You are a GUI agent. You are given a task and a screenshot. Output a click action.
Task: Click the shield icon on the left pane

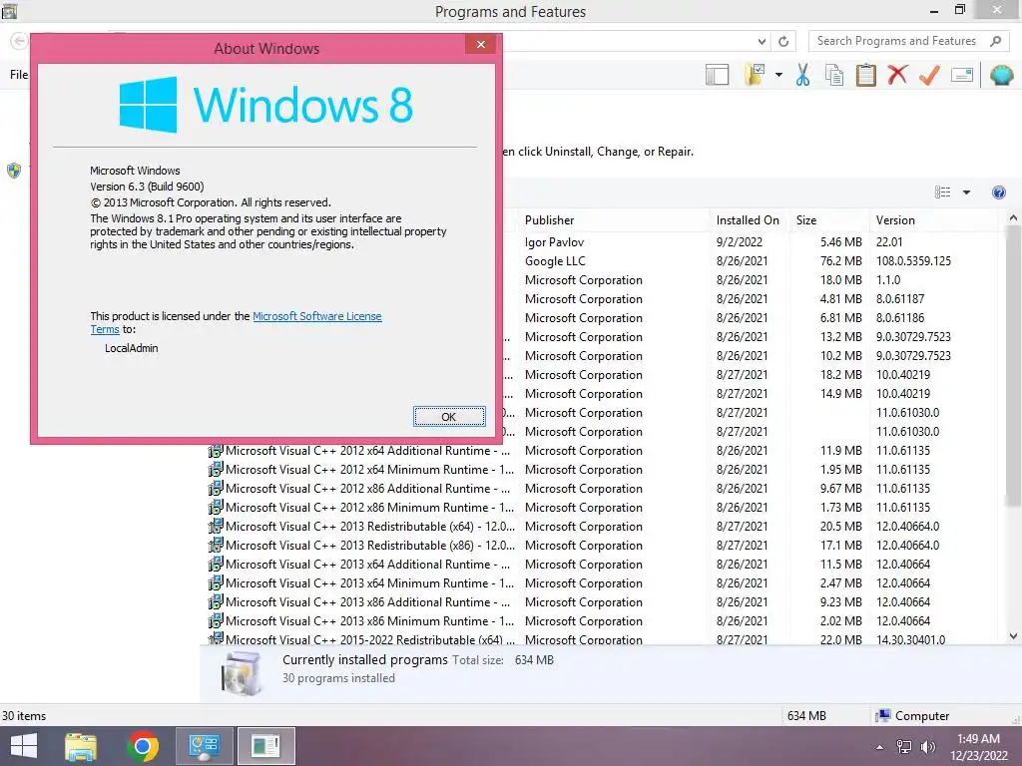[x=14, y=171]
